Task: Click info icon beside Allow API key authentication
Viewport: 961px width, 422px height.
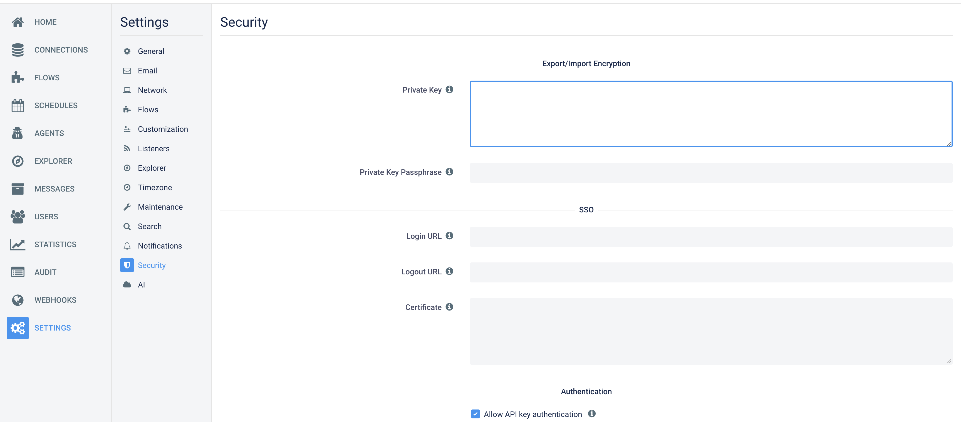Action: [592, 413]
